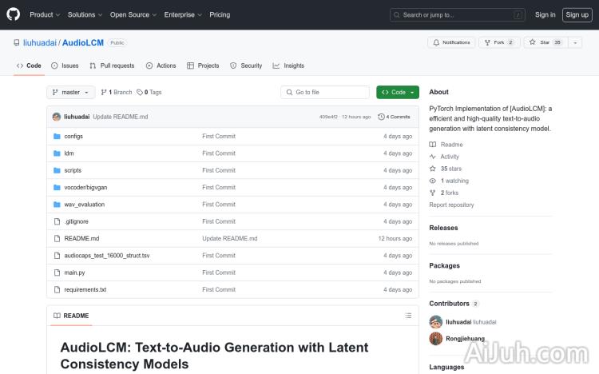Click the folder icon next to wav_evaluation
This screenshot has width=599, height=374.
pos(57,205)
